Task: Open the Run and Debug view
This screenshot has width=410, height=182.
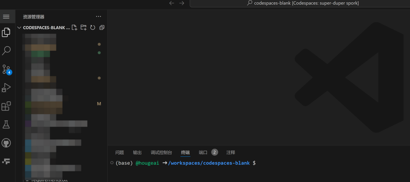Action: pyautogui.click(x=6, y=88)
